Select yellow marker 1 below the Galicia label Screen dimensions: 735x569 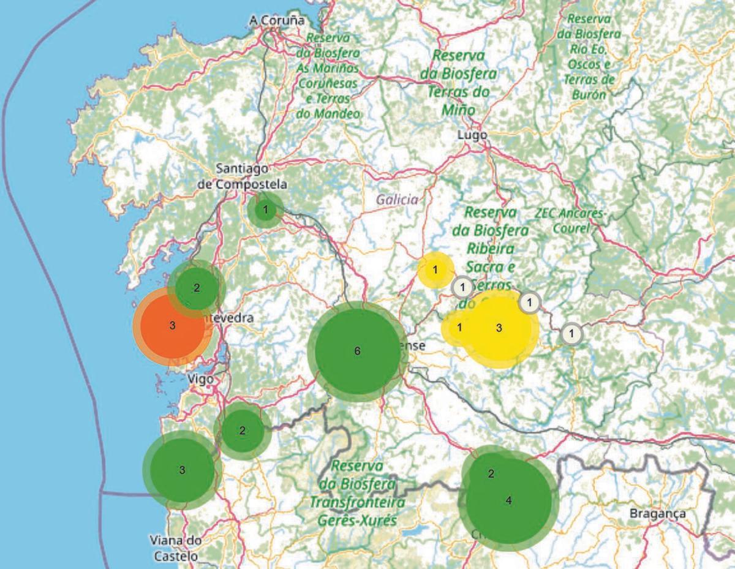[x=435, y=269]
